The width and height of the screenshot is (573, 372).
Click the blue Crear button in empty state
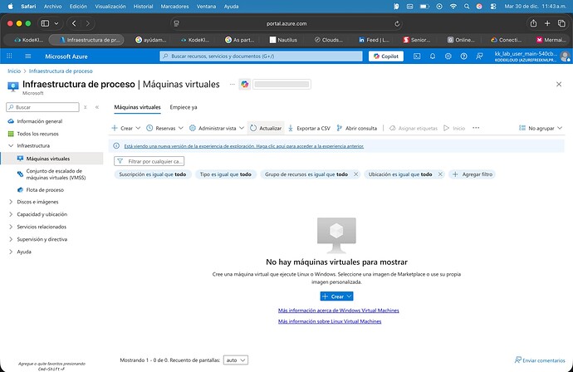point(336,296)
